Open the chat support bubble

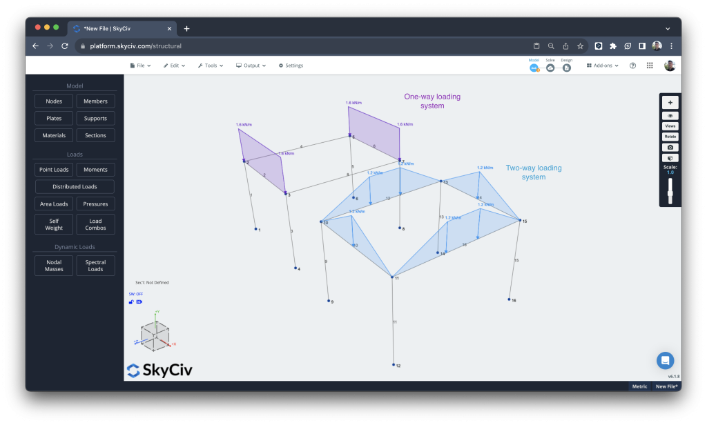[x=665, y=361]
